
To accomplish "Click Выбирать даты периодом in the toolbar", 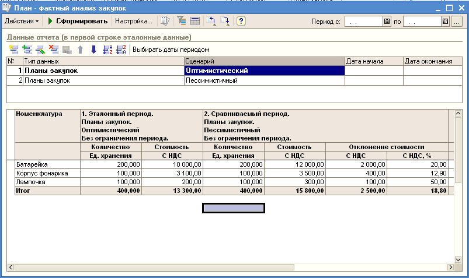I will point(171,50).
